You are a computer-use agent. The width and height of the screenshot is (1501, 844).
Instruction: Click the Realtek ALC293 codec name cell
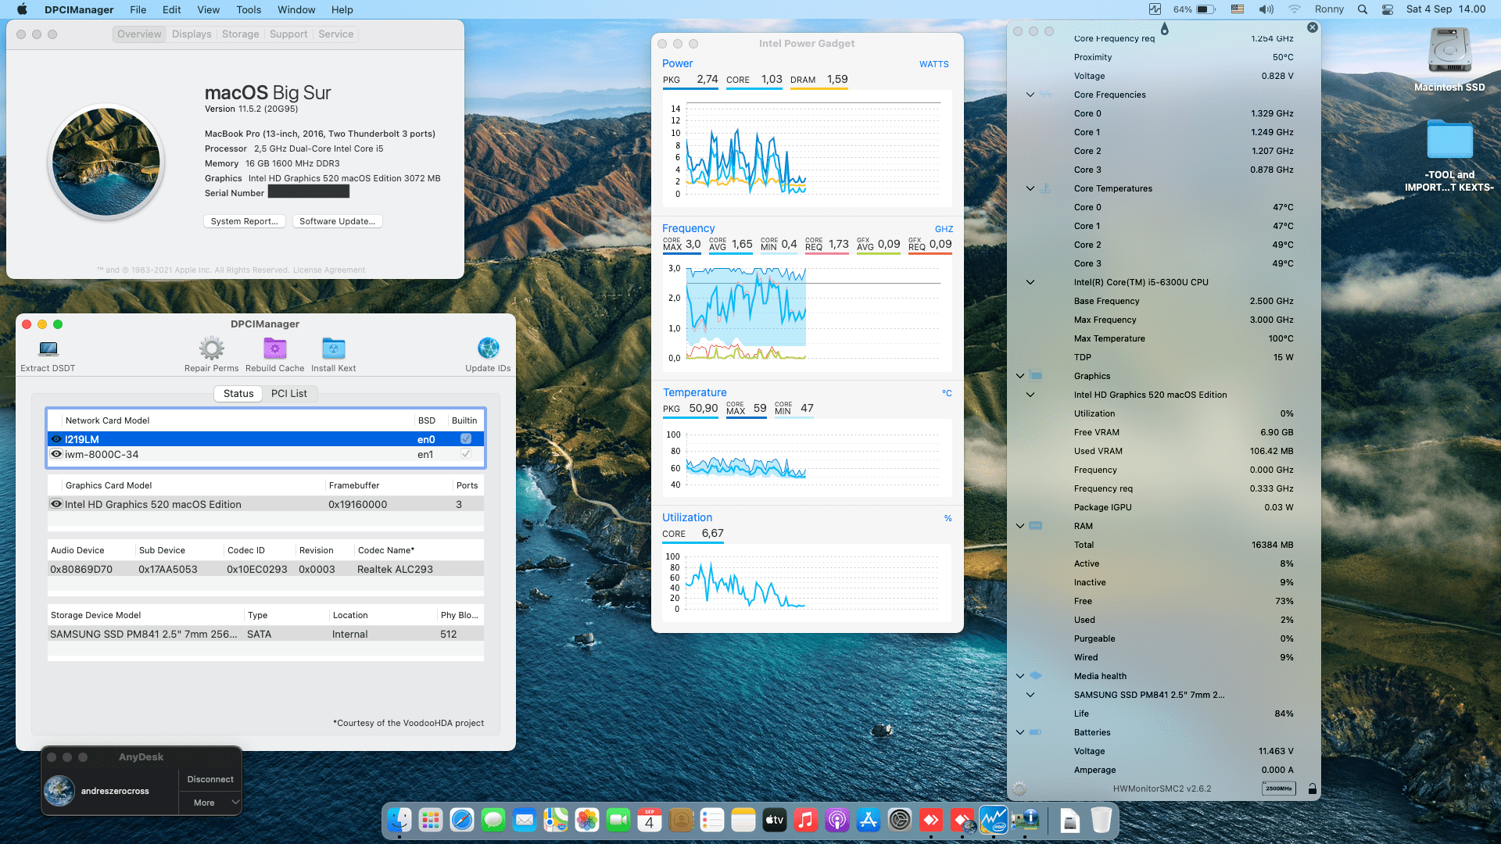[x=395, y=569]
